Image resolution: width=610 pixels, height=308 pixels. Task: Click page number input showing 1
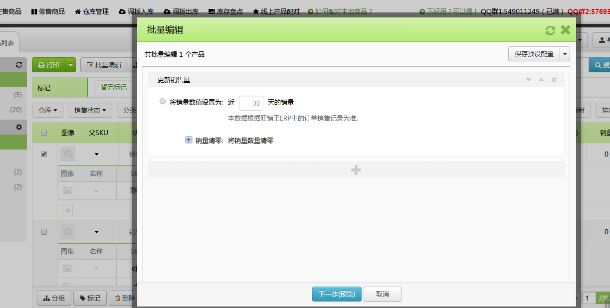pyautogui.click(x=589, y=298)
